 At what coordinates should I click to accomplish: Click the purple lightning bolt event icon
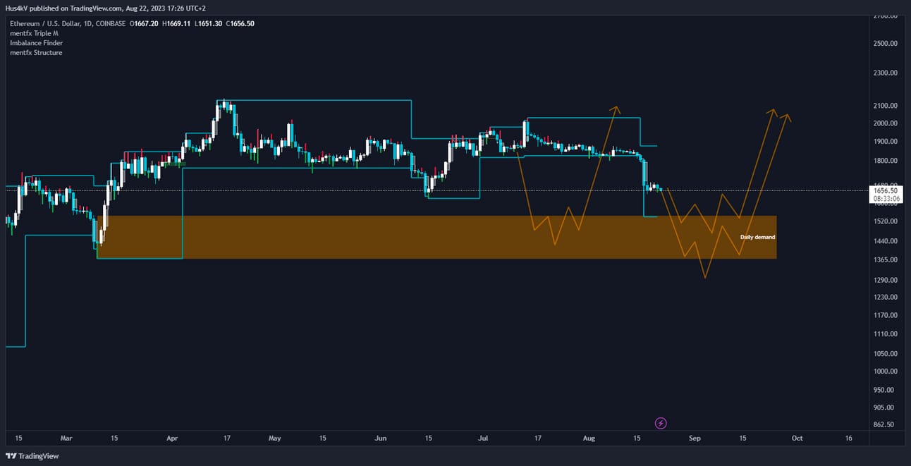pyautogui.click(x=661, y=423)
